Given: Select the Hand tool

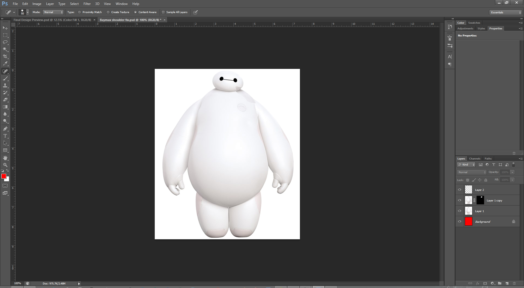Looking at the screenshot, I should pos(5,158).
